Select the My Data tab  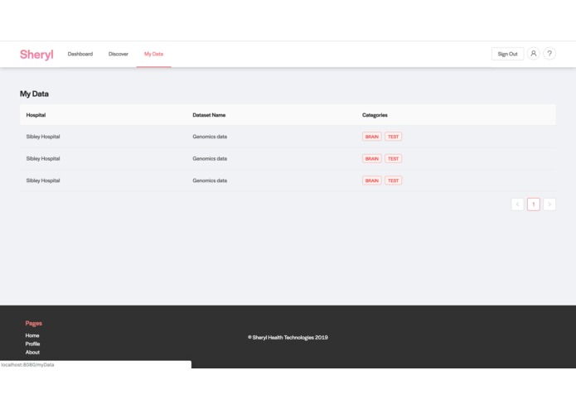153,54
